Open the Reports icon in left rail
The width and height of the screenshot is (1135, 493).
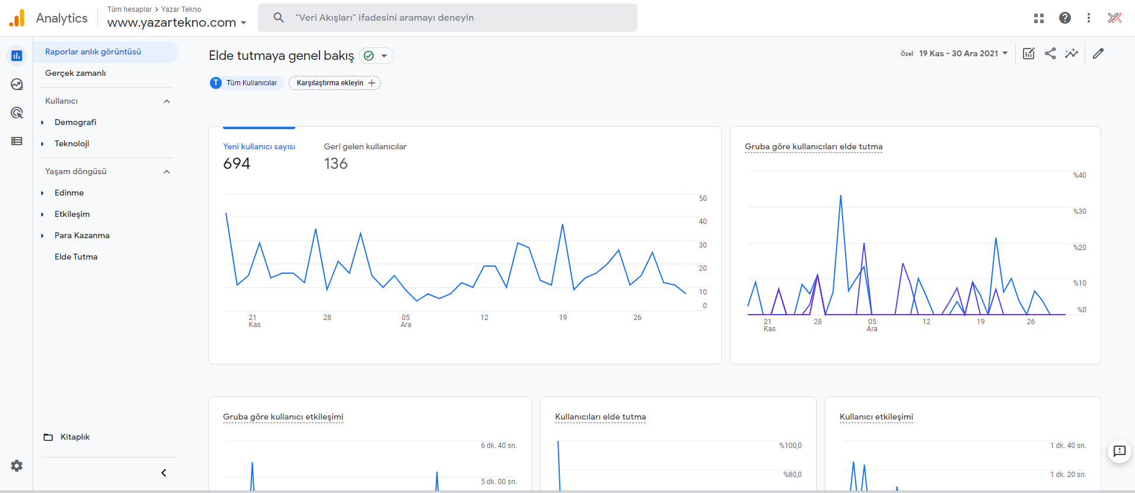click(x=17, y=56)
